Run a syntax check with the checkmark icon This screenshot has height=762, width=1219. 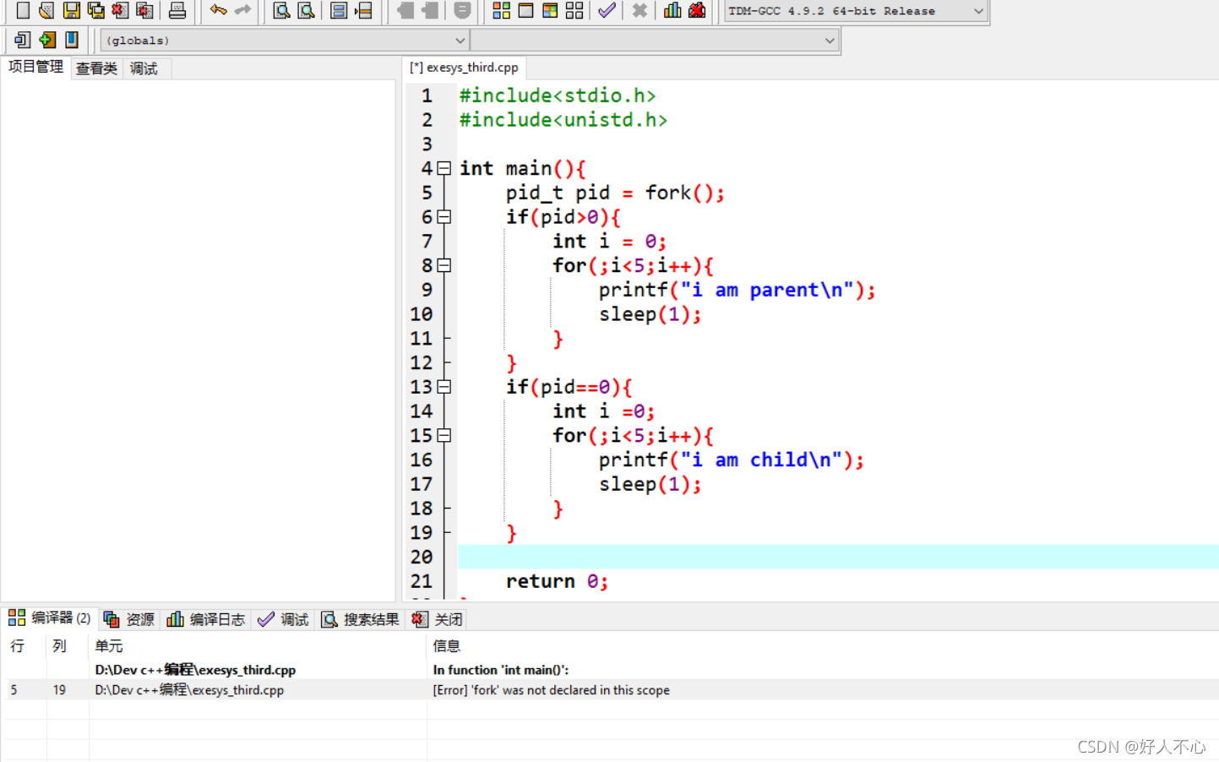(607, 11)
